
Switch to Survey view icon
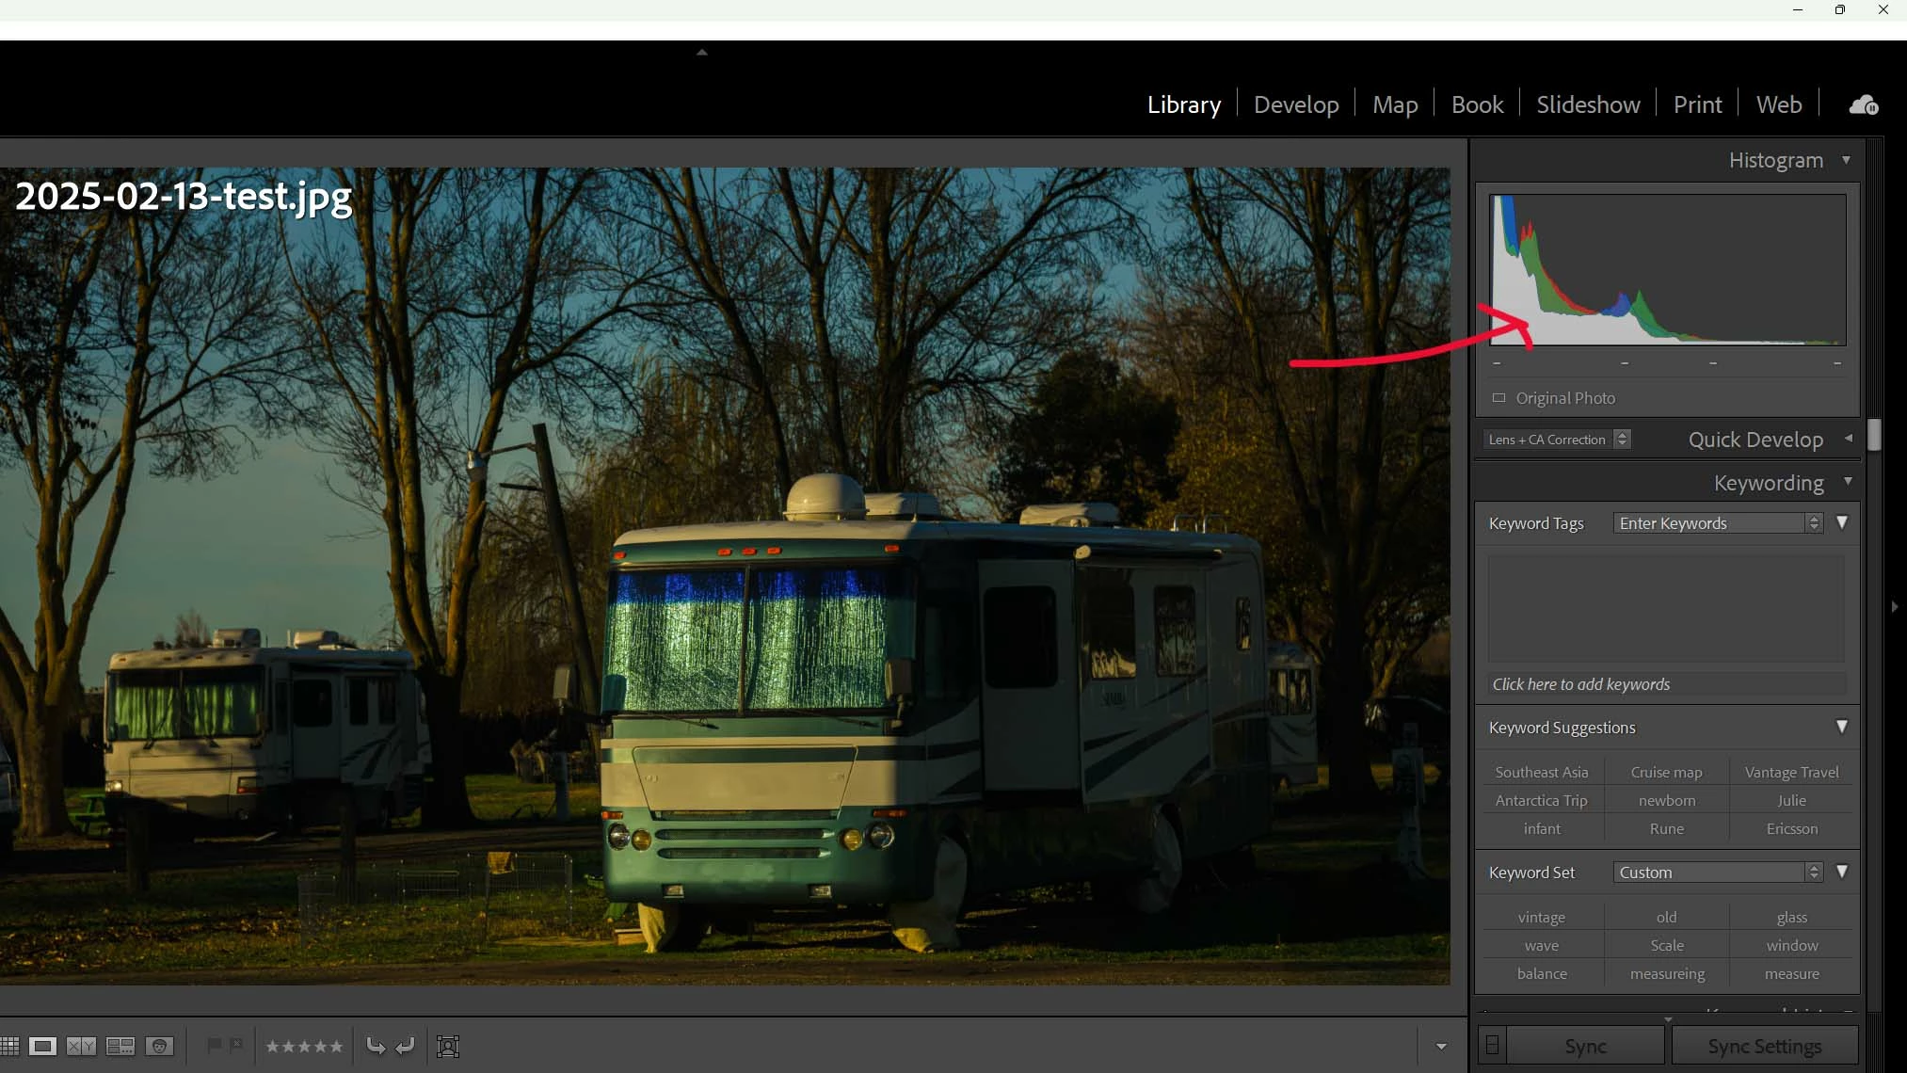[x=120, y=1046]
